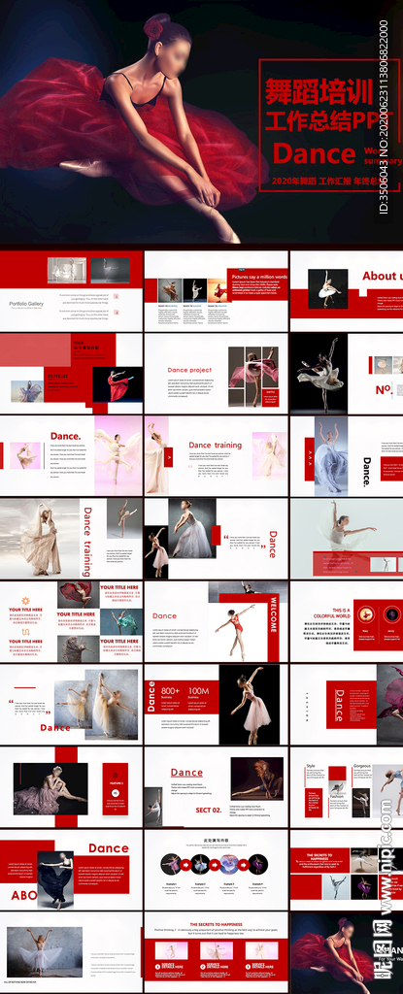This screenshot has height=994, width=403.
Task: Select the Dance training slide with pink background
Action: click(x=216, y=456)
